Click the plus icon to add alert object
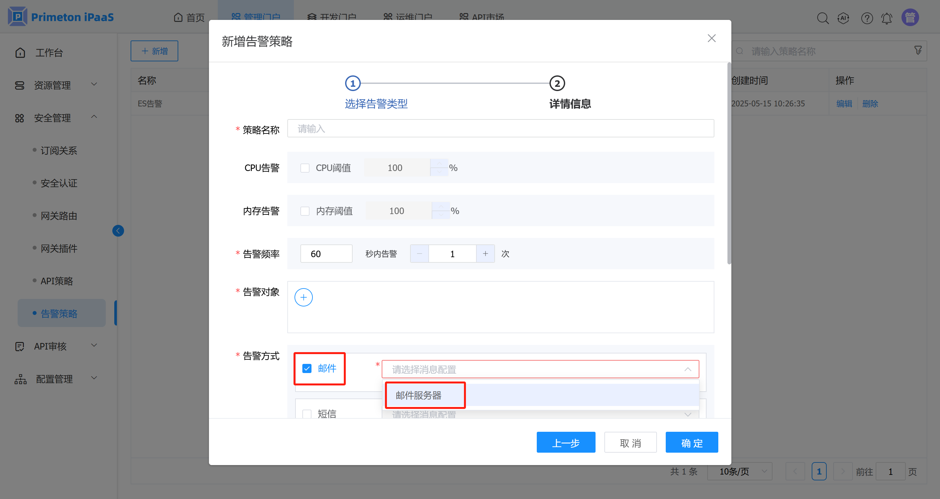This screenshot has height=499, width=940. pyautogui.click(x=303, y=297)
